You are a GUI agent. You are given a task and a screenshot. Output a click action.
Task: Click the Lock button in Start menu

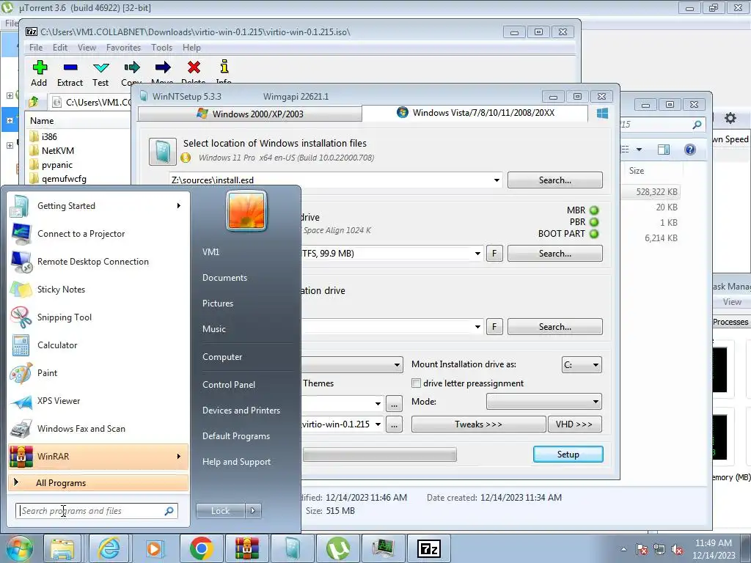(220, 511)
